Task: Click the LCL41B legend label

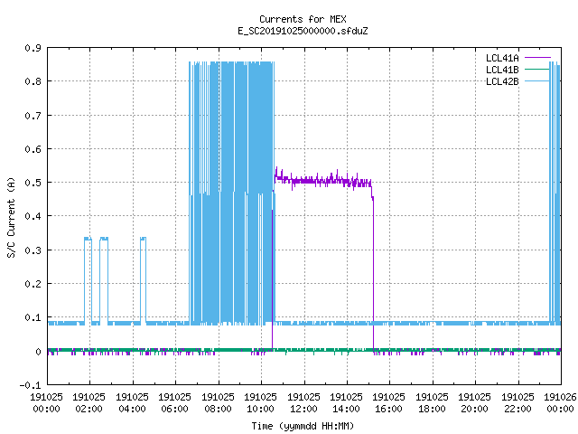Action: tap(502, 70)
